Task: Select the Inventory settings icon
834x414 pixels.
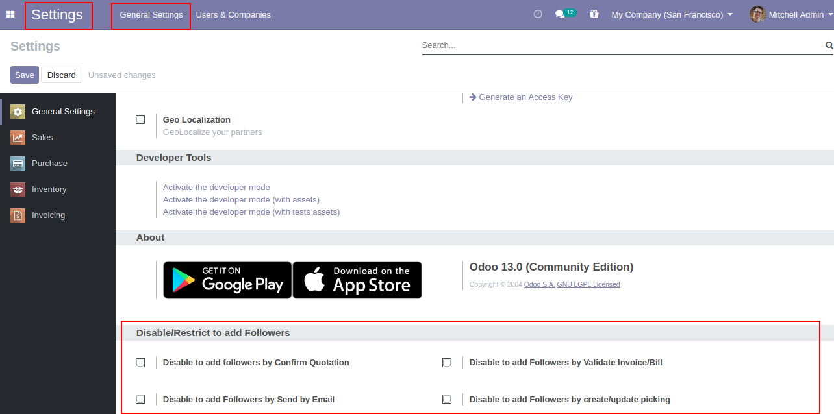Action: coord(18,189)
